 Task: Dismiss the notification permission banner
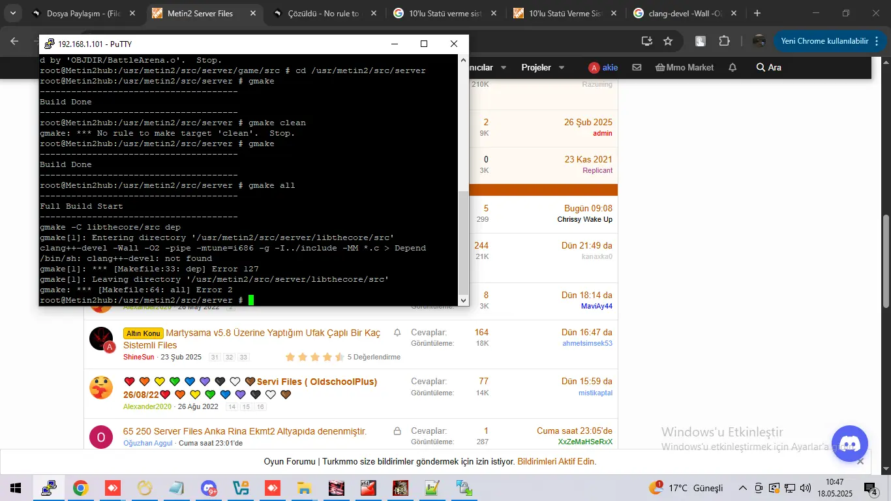860,461
